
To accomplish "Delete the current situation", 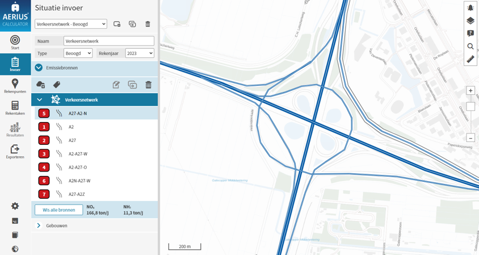I will point(148,24).
